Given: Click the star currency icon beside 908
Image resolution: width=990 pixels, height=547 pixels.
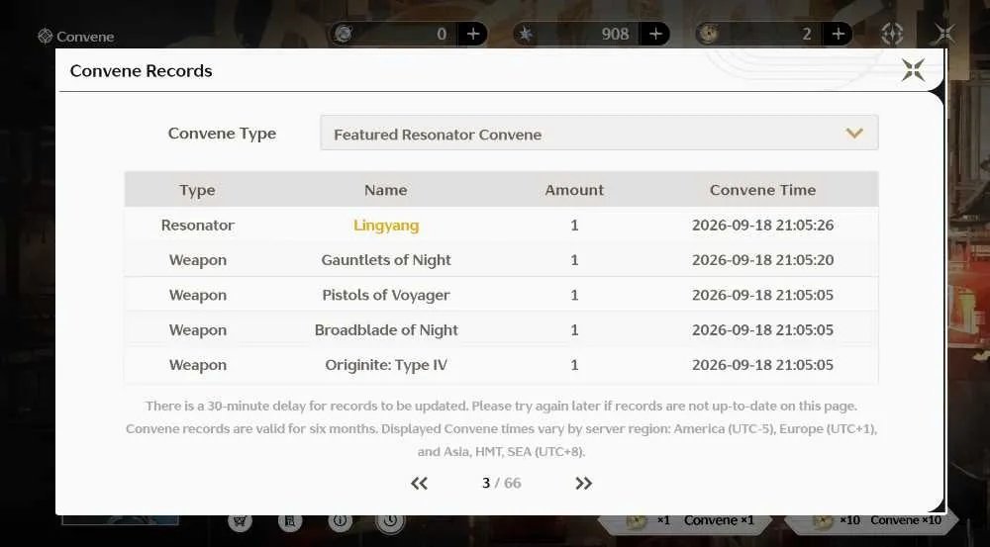Looking at the screenshot, I should pyautogui.click(x=526, y=34).
